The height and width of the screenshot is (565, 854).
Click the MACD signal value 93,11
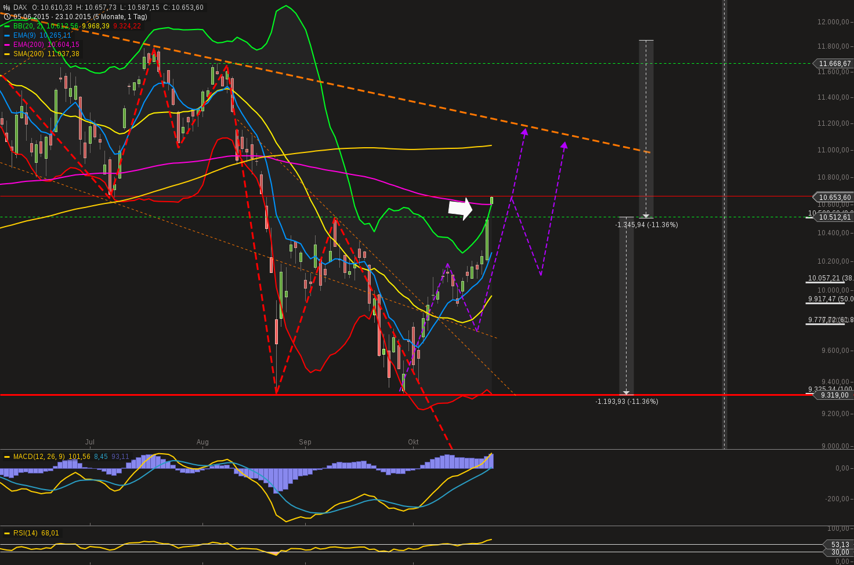tap(120, 457)
